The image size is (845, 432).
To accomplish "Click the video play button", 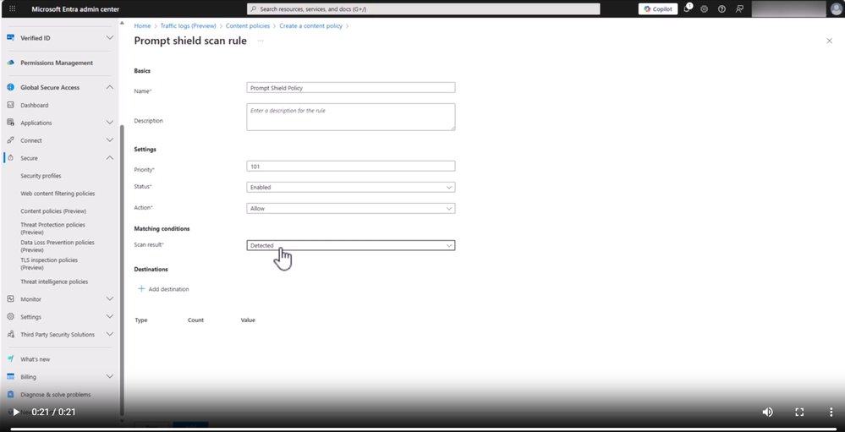I will pos(16,412).
